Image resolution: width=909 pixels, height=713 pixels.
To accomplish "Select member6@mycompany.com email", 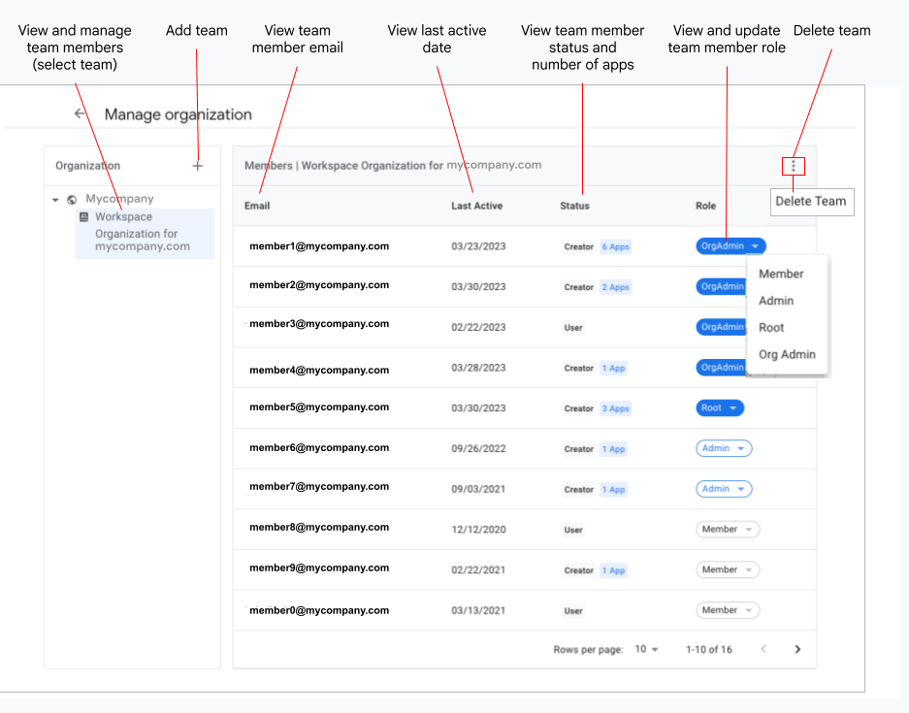I will [x=319, y=448].
